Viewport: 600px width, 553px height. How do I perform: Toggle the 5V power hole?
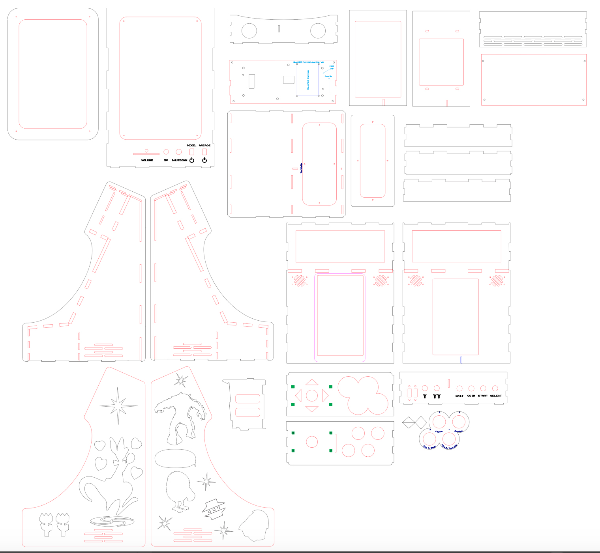tap(166, 151)
